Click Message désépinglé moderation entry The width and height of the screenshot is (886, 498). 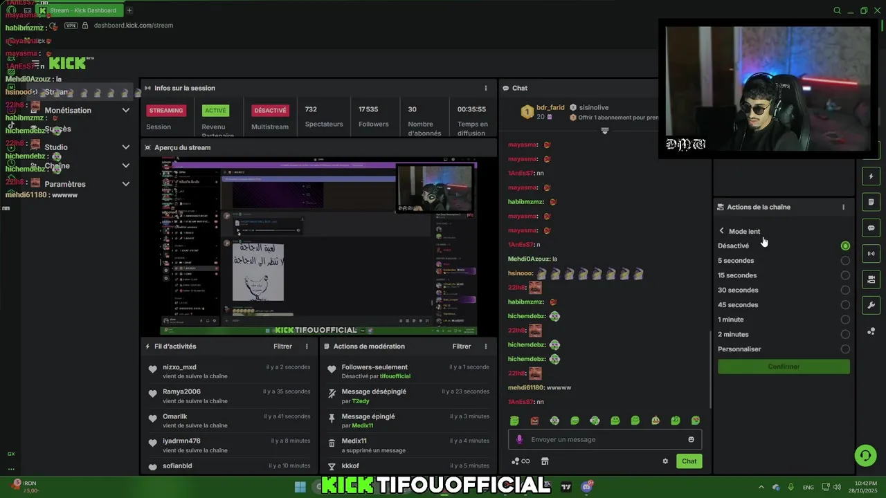click(x=408, y=396)
